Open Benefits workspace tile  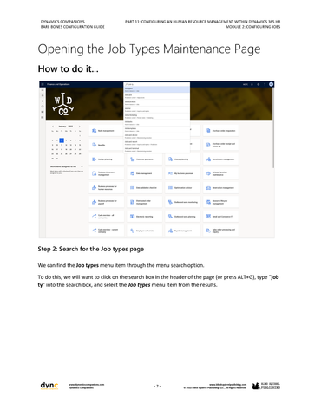pos(107,145)
